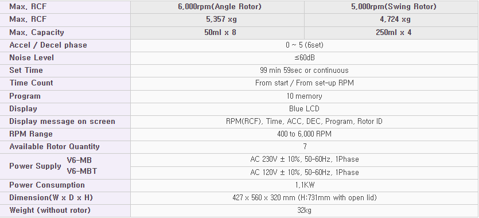
Task: Click the 250ml x 4 capacity cell
Action: click(x=391, y=32)
